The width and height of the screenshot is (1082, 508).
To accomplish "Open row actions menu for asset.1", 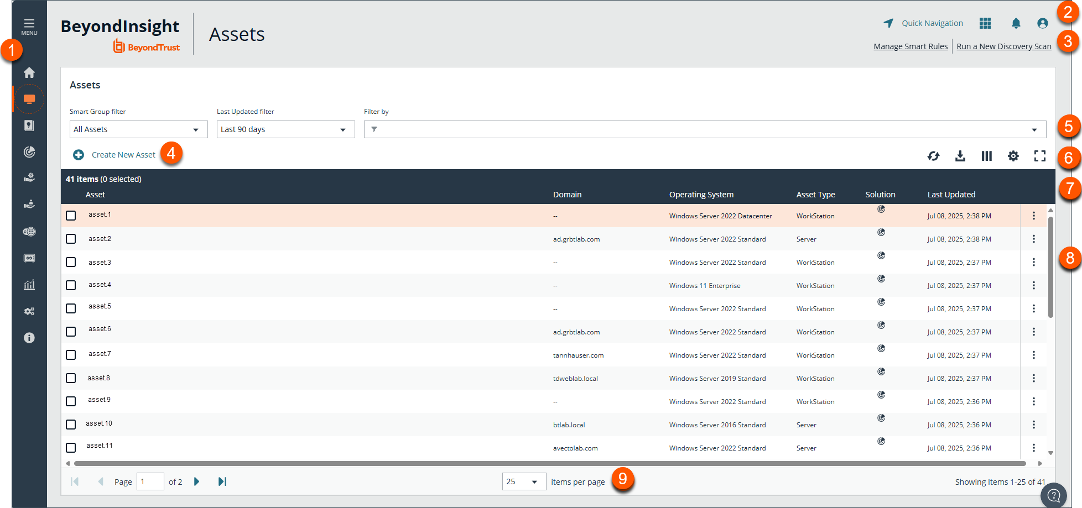I will click(1034, 216).
